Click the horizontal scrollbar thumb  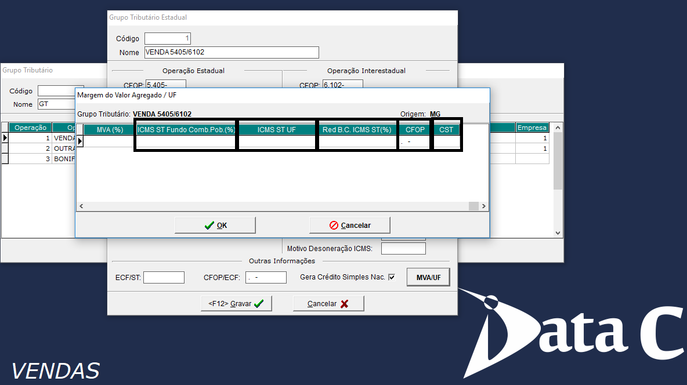[x=473, y=206]
